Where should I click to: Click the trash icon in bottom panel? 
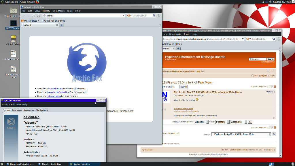[293, 164]
